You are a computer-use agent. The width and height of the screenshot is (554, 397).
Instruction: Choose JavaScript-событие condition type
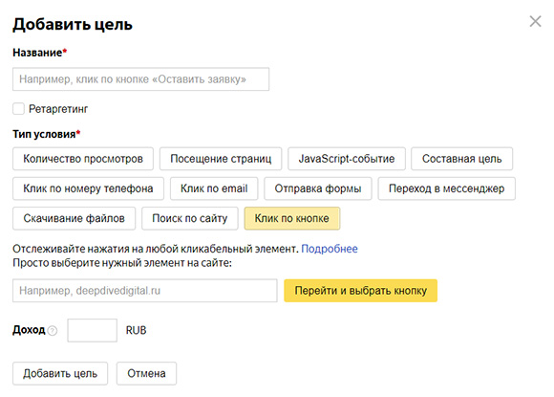(346, 159)
